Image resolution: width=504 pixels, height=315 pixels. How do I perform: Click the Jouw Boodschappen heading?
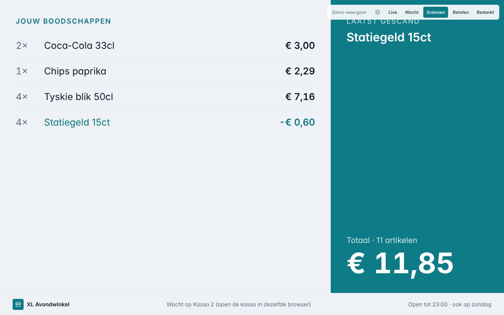[63, 21]
